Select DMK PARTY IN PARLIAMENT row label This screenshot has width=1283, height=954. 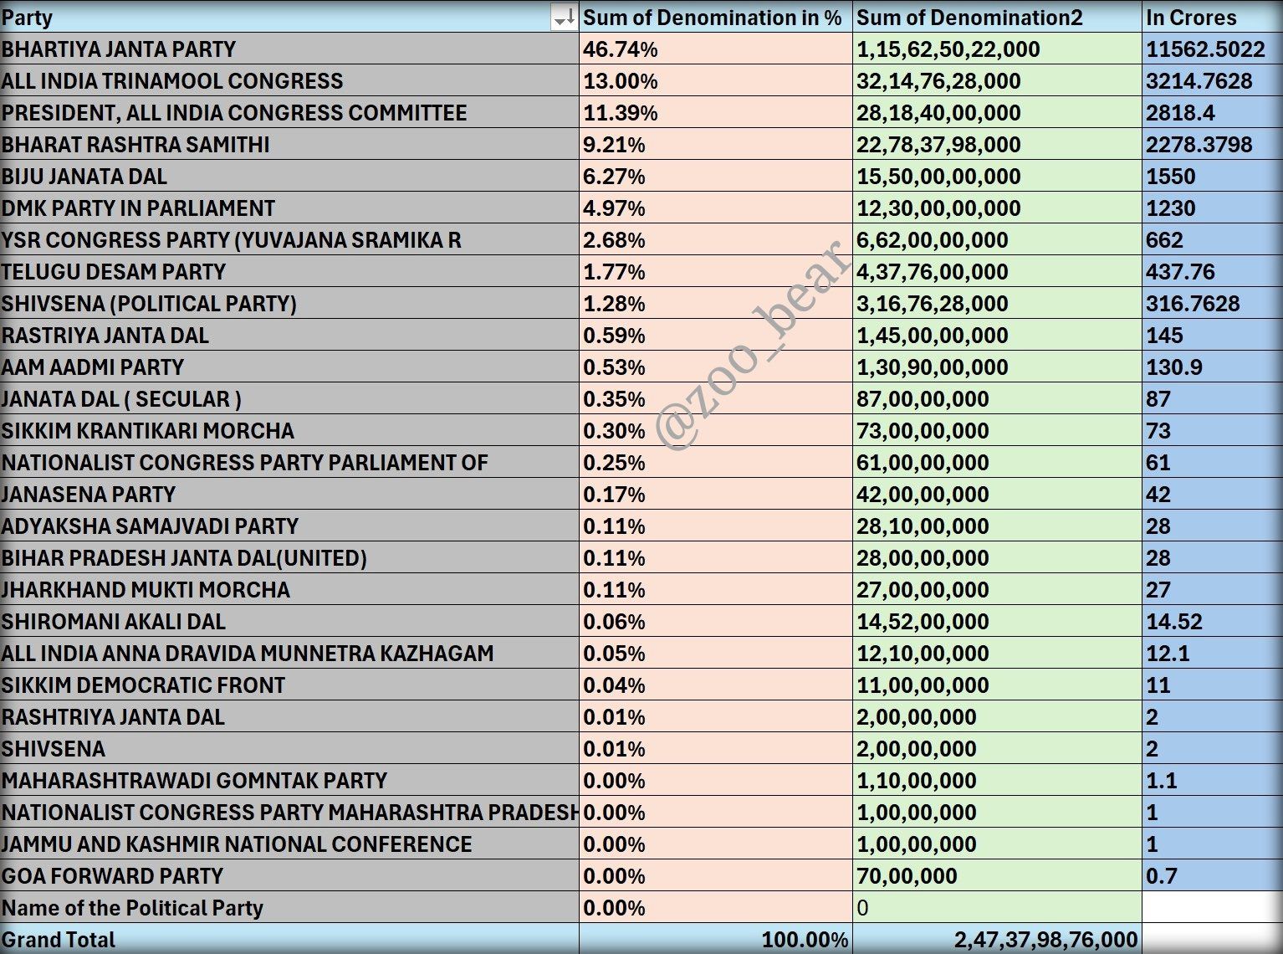tap(289, 208)
